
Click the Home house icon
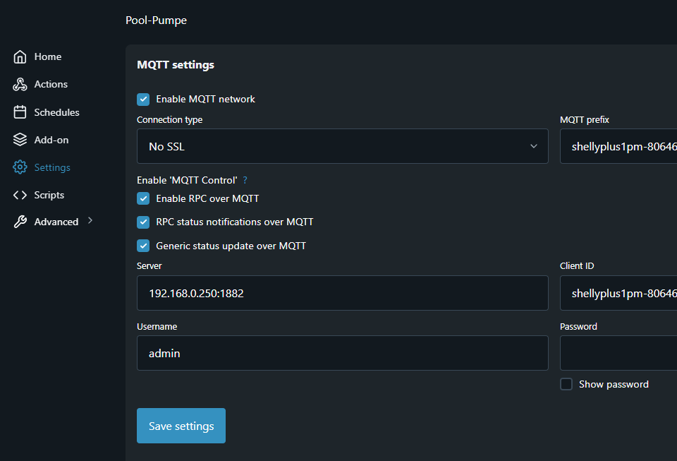coord(20,57)
